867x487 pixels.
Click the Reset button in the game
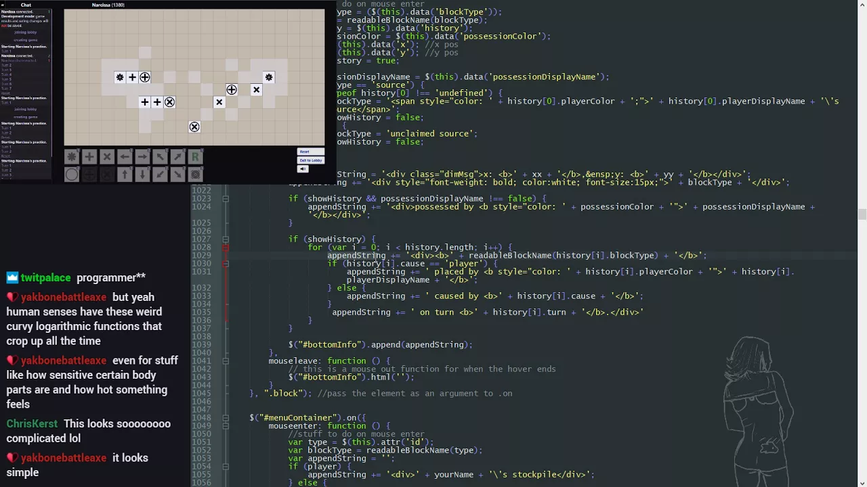(x=310, y=152)
